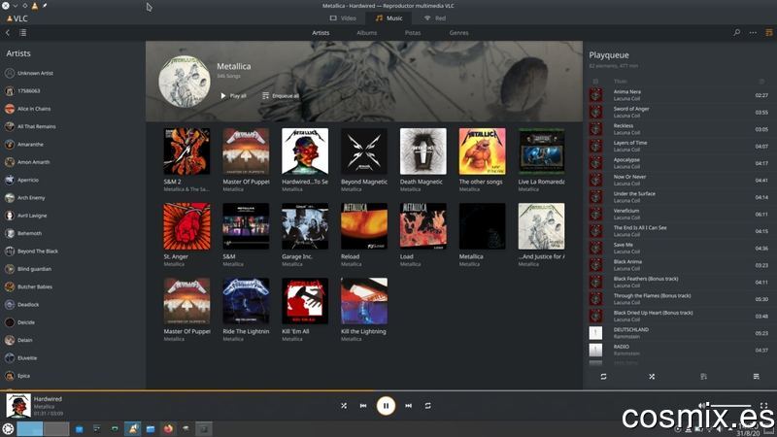Open the application launcher in taskbar

[8, 429]
